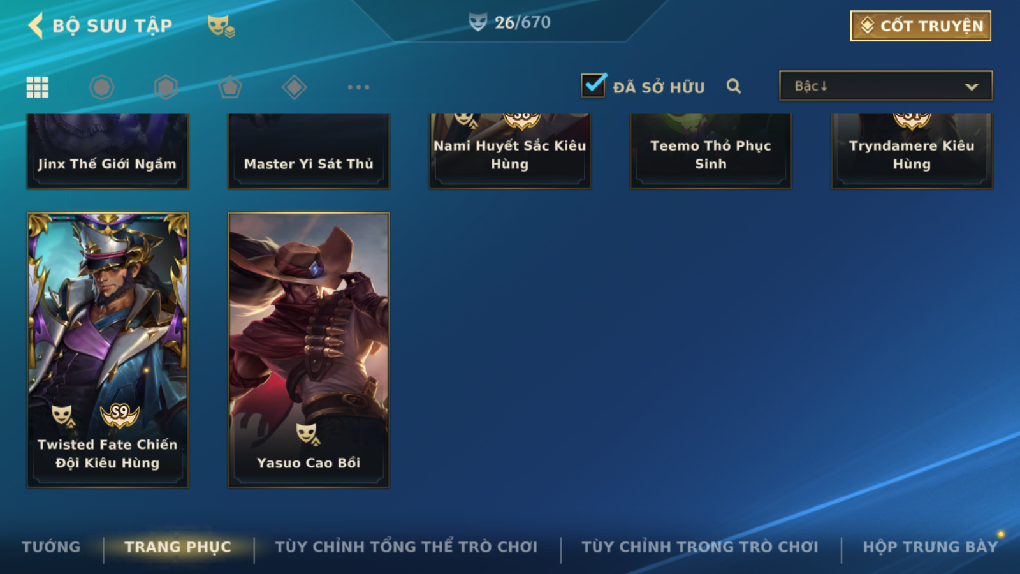The width and height of the screenshot is (1020, 574).
Task: Switch to the Tướng tab
Action: [51, 547]
